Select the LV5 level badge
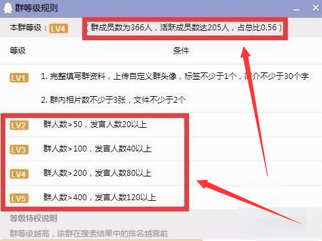The height and width of the screenshot is (241, 322). tap(19, 198)
